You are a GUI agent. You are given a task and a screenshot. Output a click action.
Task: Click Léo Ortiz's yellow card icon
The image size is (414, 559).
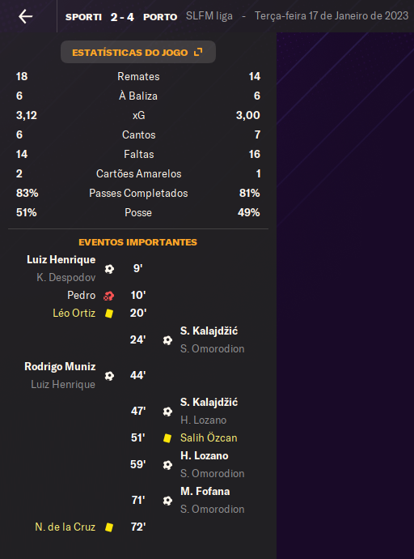click(x=109, y=313)
